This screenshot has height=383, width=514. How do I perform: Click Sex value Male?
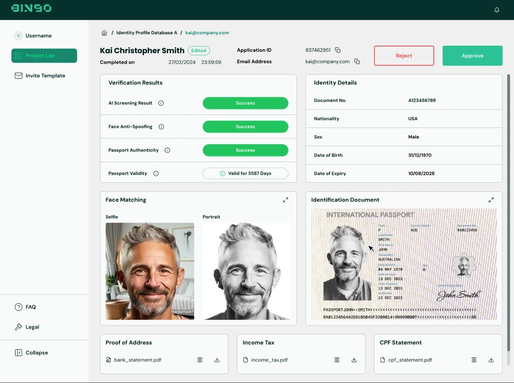(x=414, y=137)
